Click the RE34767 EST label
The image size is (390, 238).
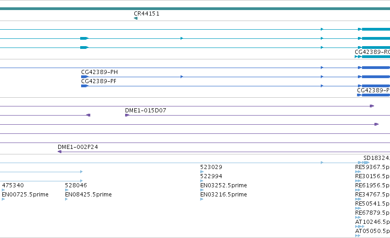tap(372, 195)
